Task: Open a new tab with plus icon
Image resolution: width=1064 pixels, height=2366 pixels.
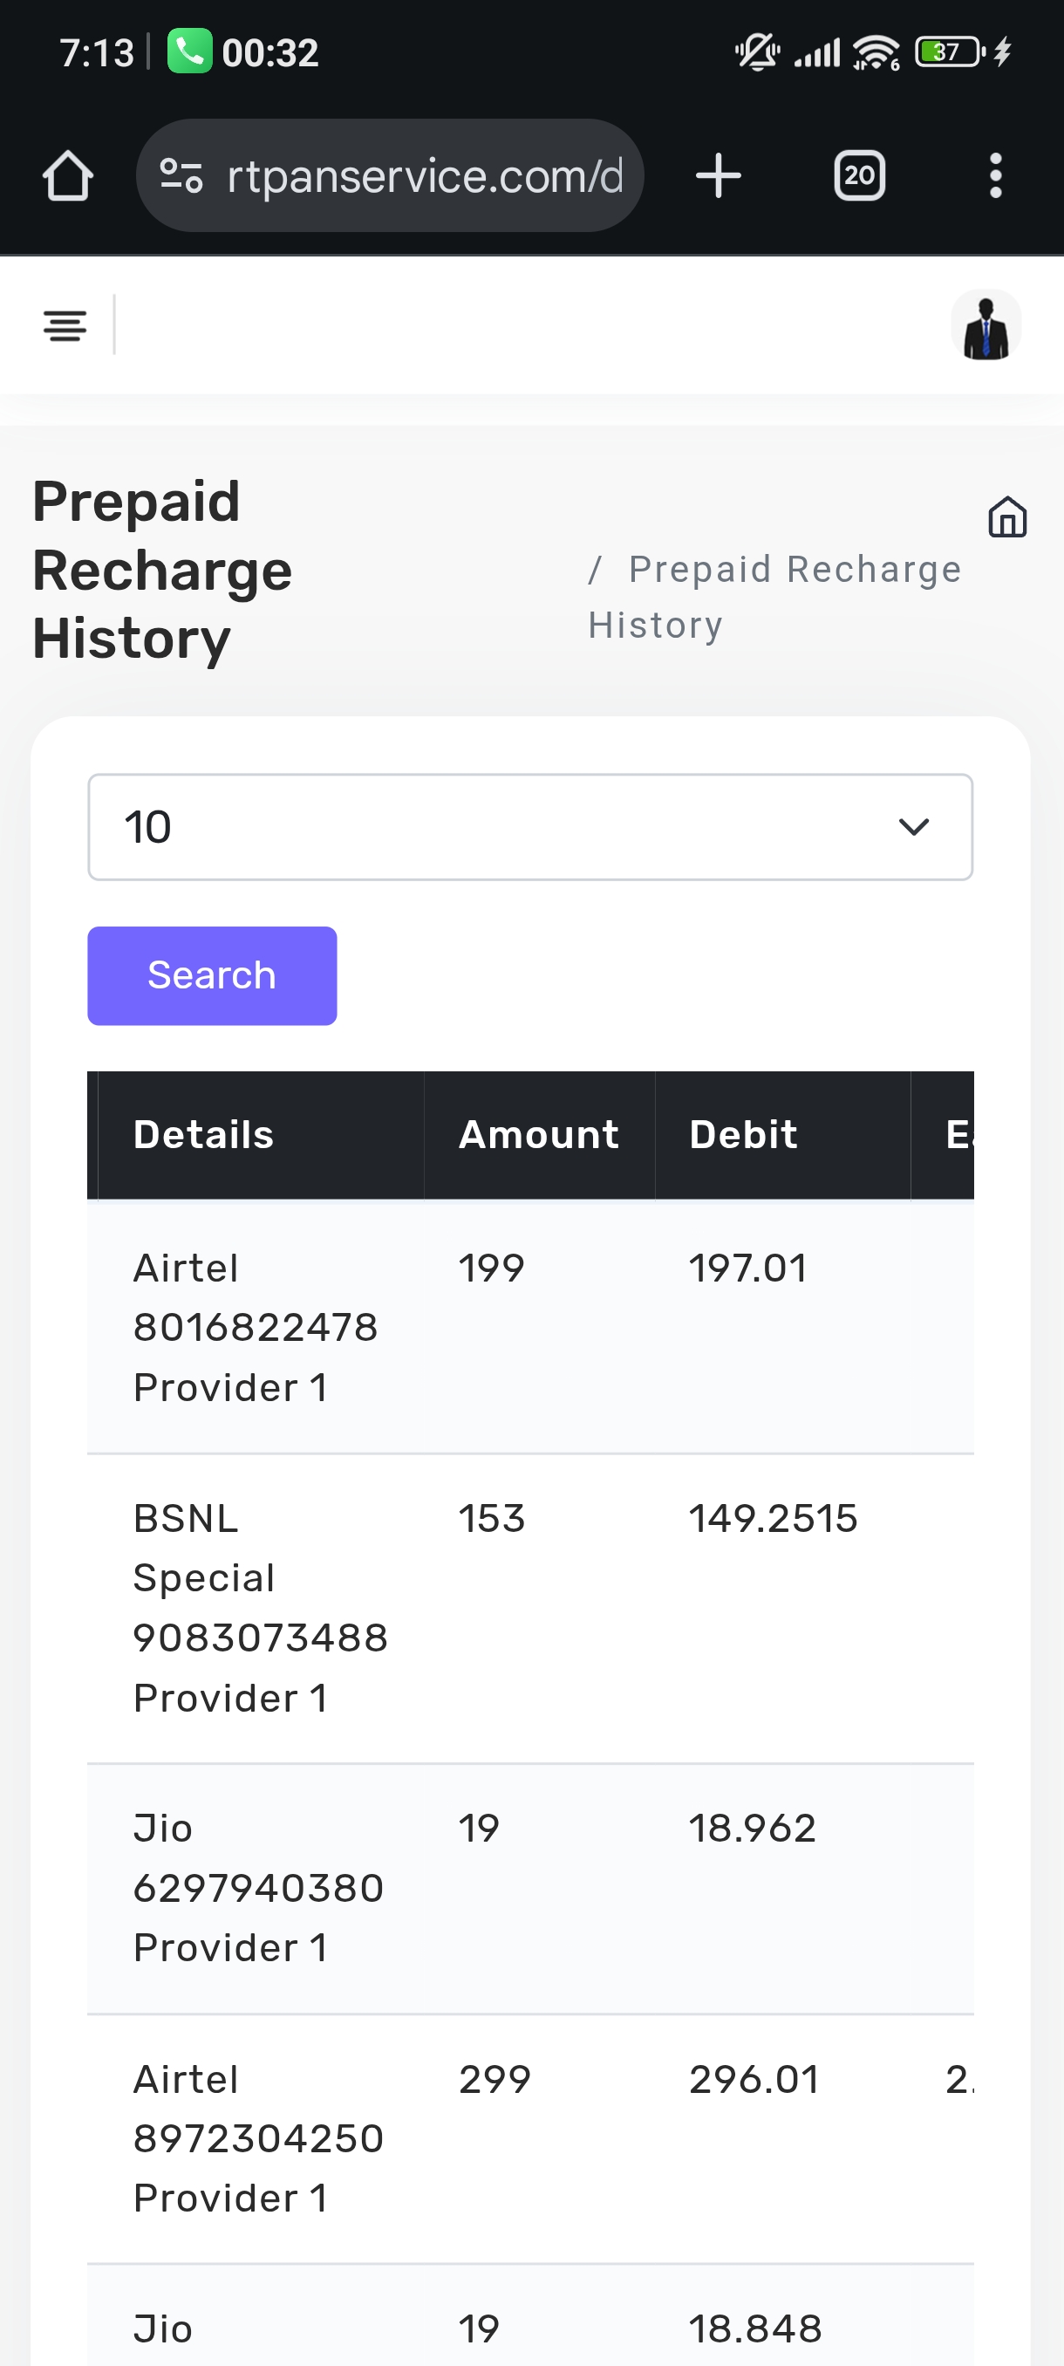Action: [x=718, y=175]
